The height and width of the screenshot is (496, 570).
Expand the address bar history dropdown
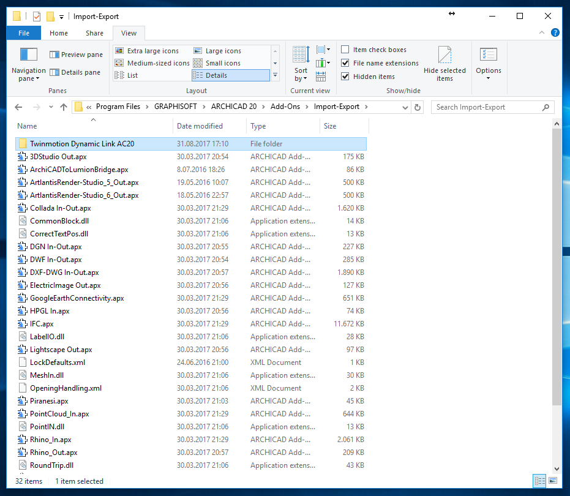pyautogui.click(x=405, y=107)
